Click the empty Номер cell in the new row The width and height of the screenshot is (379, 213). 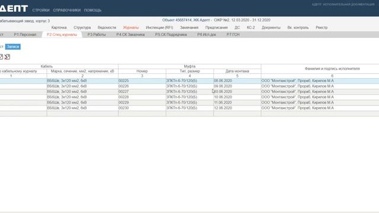pyautogui.click(x=142, y=114)
